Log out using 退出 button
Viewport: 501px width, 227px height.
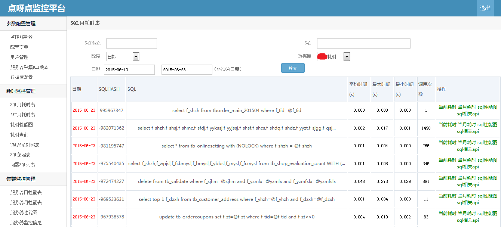coord(485,8)
